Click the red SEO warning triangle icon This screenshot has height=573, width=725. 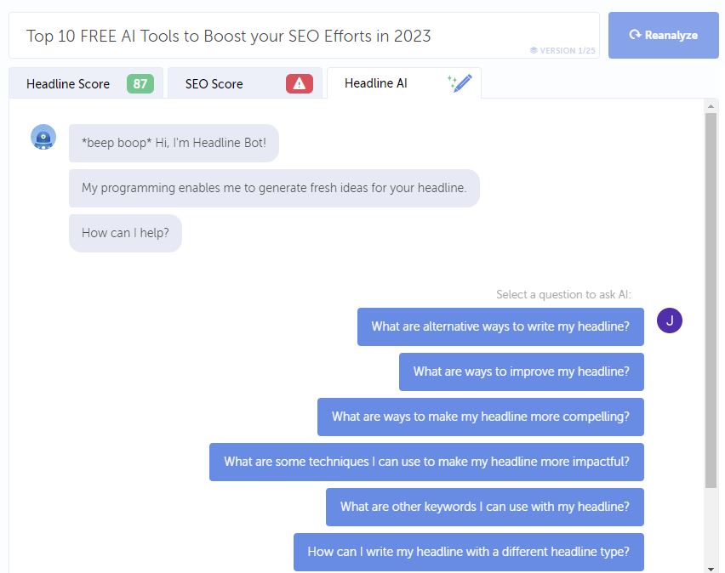(300, 83)
